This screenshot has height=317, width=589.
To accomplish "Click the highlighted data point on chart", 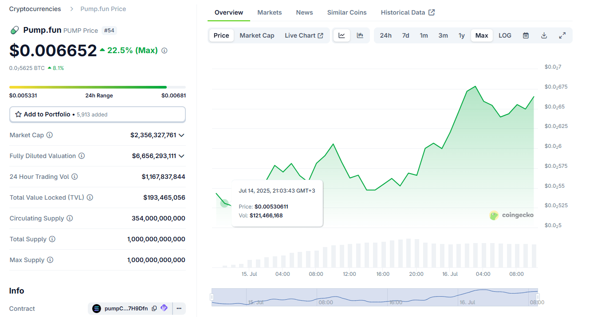I will pos(224,203).
